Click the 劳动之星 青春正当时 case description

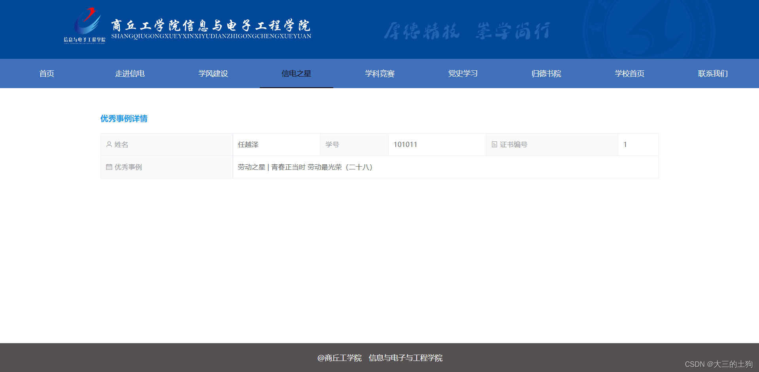305,167
